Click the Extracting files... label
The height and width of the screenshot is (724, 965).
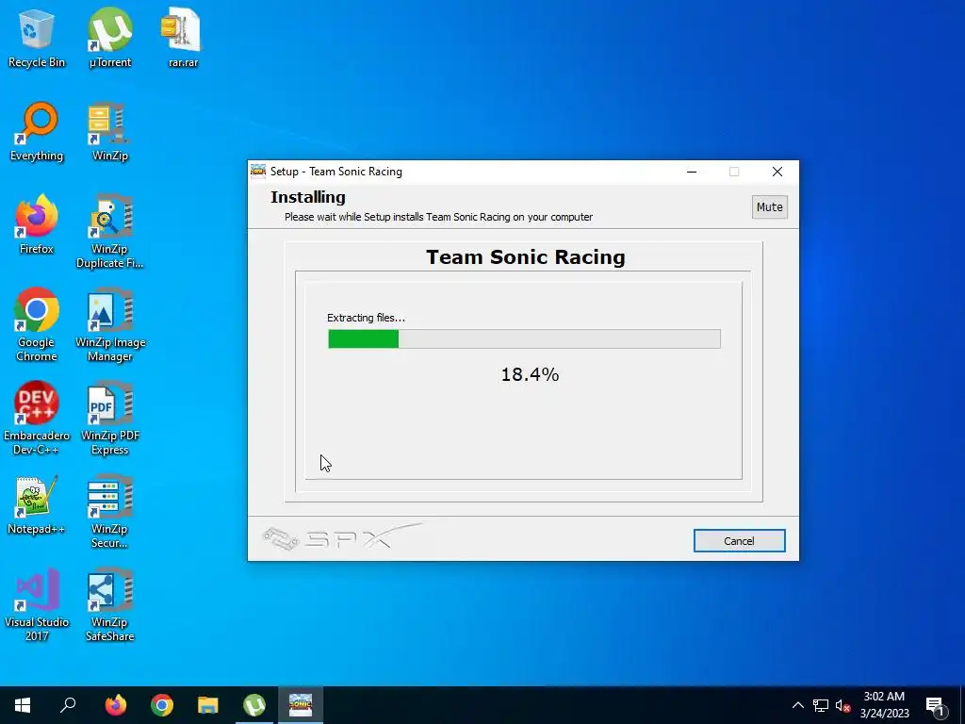[x=366, y=318]
